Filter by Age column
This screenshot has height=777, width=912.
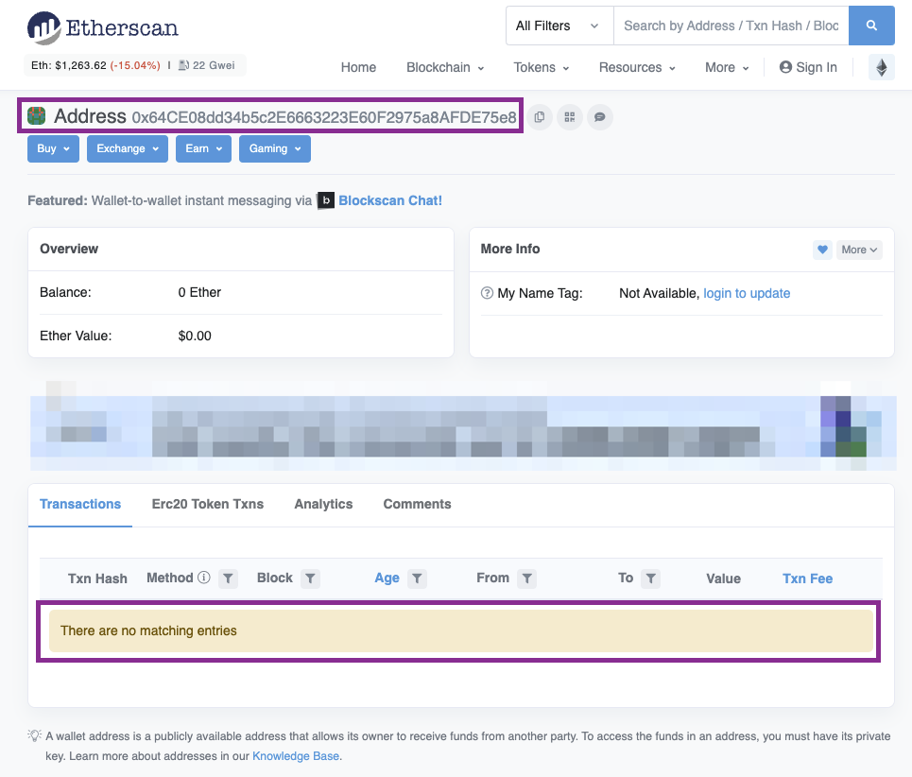(x=417, y=578)
